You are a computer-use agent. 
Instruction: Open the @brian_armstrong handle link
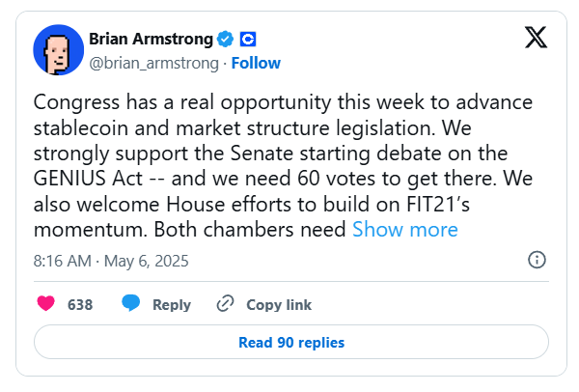tap(154, 63)
